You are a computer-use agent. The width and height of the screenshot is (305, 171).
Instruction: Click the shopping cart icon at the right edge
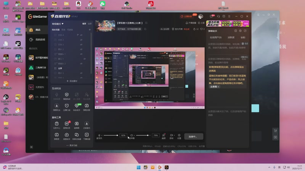click(x=275, y=131)
